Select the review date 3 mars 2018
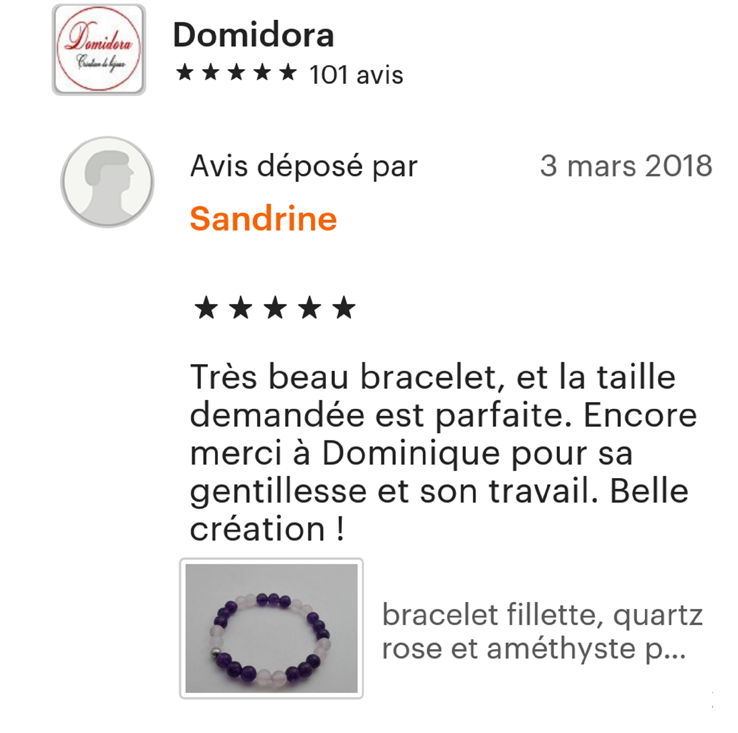This screenshot has width=738, height=733. tap(626, 166)
